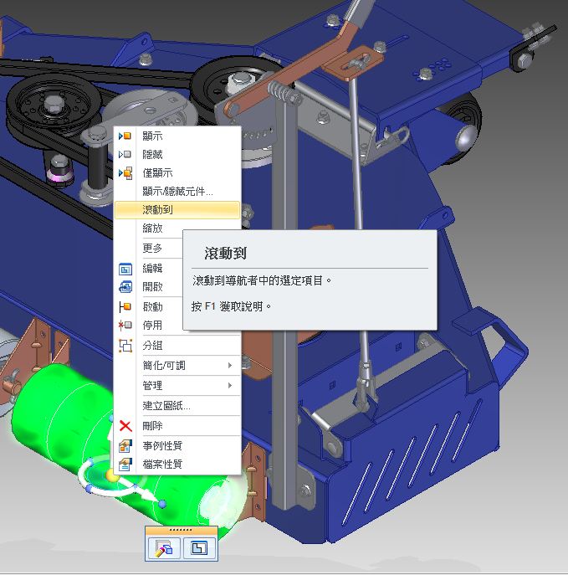Click the right button on the floating quick toolbar

(x=199, y=548)
